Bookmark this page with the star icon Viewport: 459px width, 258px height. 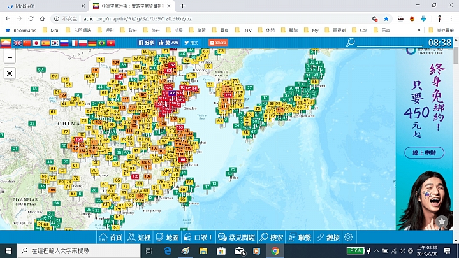pyautogui.click(x=386, y=19)
